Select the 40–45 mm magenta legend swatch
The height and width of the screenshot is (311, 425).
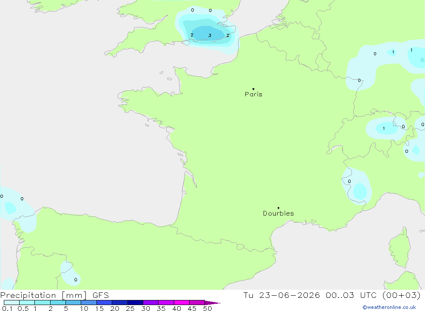coord(181,303)
